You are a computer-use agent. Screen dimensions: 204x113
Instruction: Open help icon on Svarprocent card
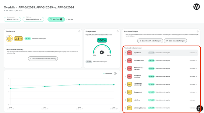pos(118,31)
